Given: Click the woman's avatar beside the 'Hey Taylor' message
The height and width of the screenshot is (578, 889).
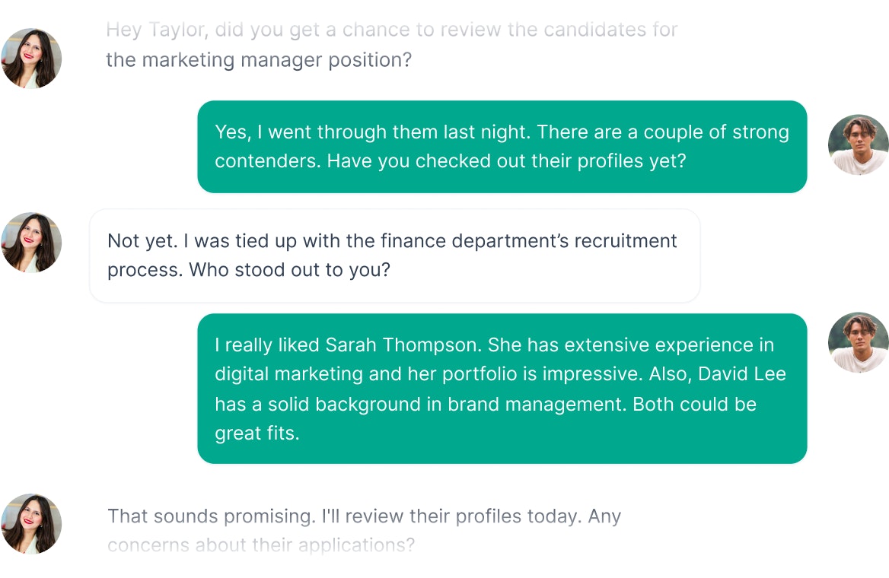Looking at the screenshot, I should (x=32, y=59).
